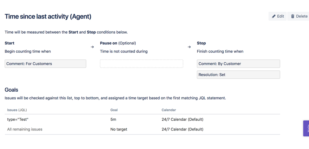The image size is (309, 149).
Task: Click 24/7 Calendar for the Test row
Action: (x=182, y=119)
